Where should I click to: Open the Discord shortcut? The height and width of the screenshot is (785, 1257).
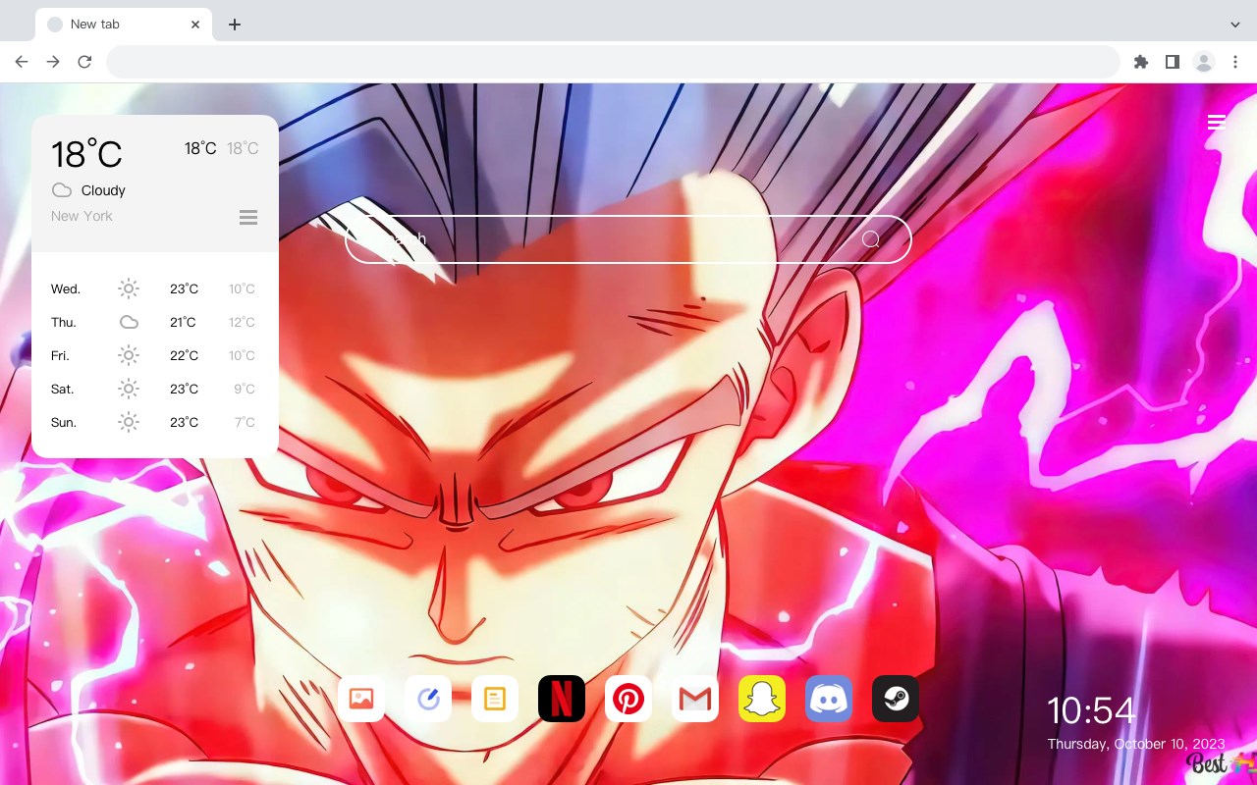[829, 699]
